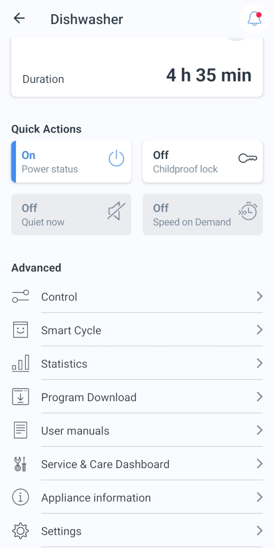This screenshot has width=274, height=548.
Task: Expand Statistics via its chevron
Action: pos(259,363)
